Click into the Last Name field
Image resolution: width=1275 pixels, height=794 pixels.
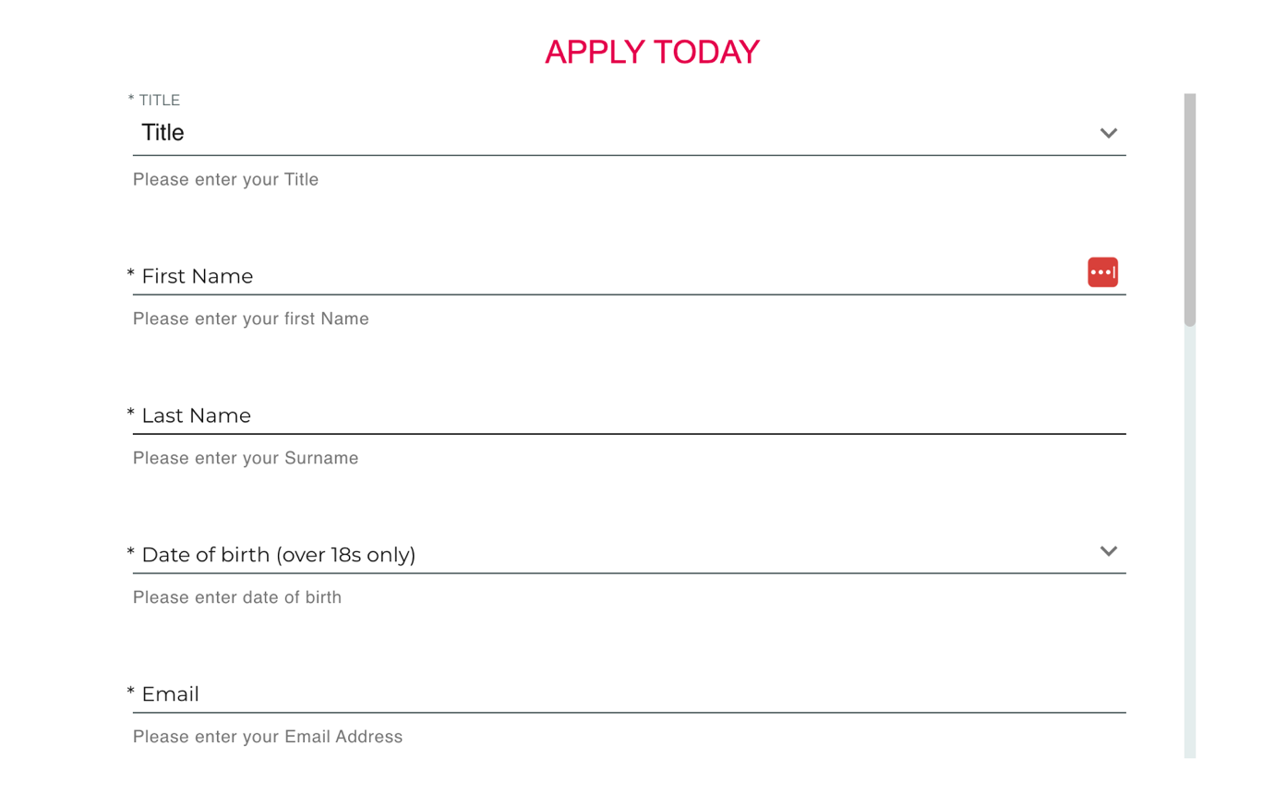click(629, 415)
